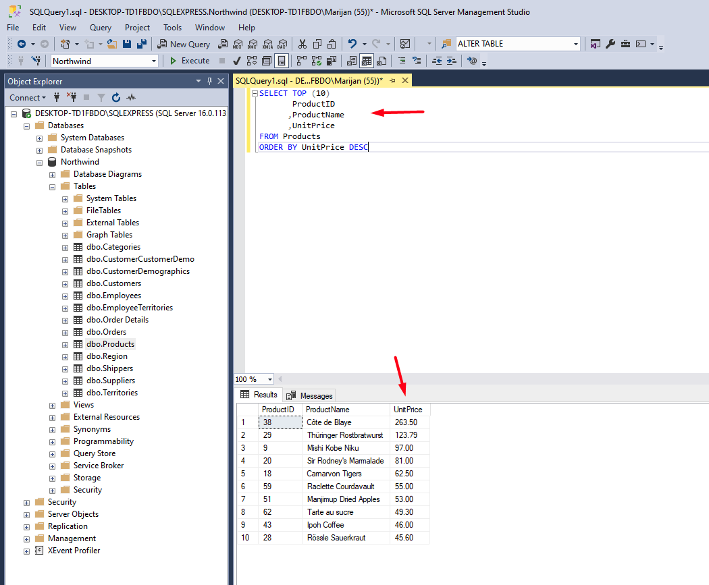Comment out the selected lines icon
Image resolution: width=709 pixels, height=585 pixels.
click(402, 61)
